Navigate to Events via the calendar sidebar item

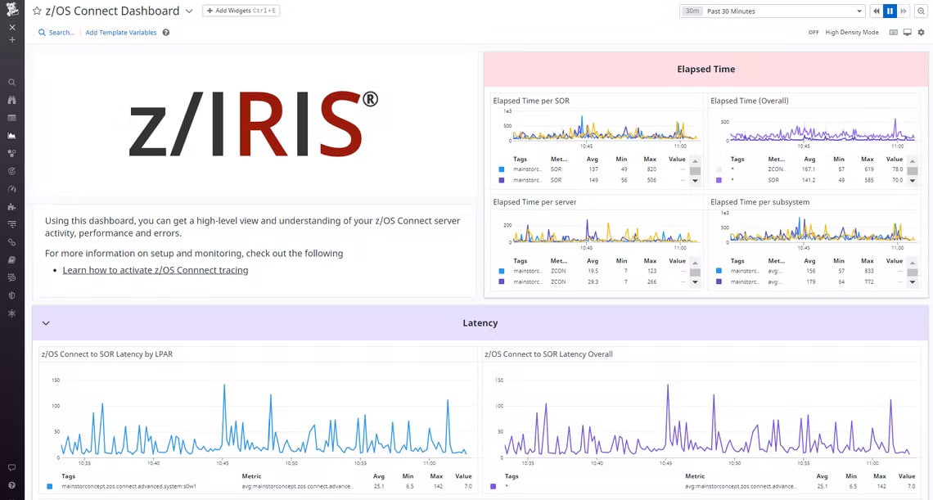pyautogui.click(x=11, y=118)
